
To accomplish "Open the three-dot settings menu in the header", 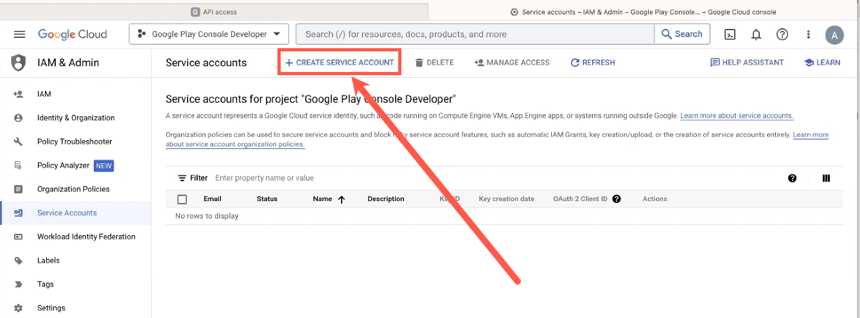I will click(x=809, y=34).
